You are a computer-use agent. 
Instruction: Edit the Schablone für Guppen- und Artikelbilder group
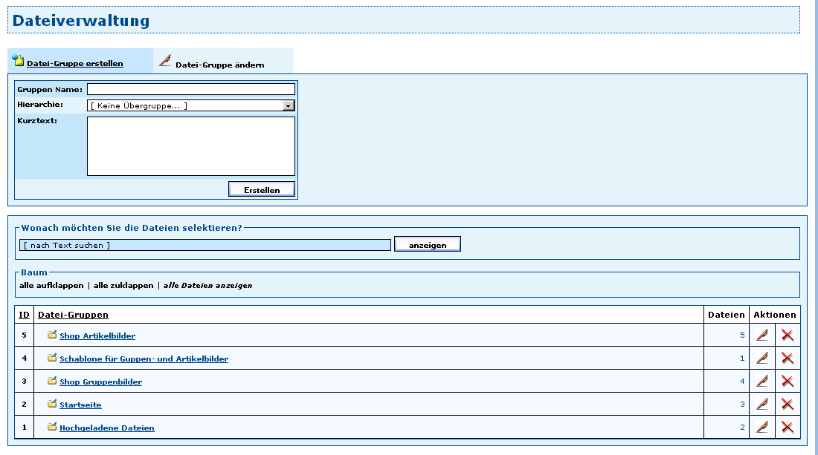(x=761, y=359)
